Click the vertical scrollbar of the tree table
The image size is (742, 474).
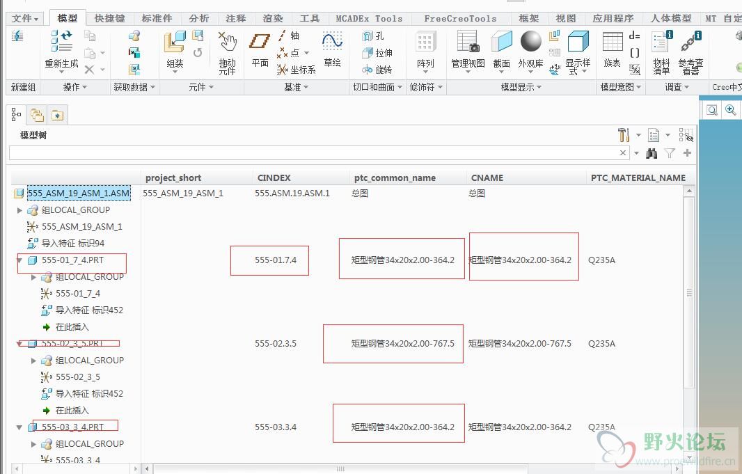point(689,293)
